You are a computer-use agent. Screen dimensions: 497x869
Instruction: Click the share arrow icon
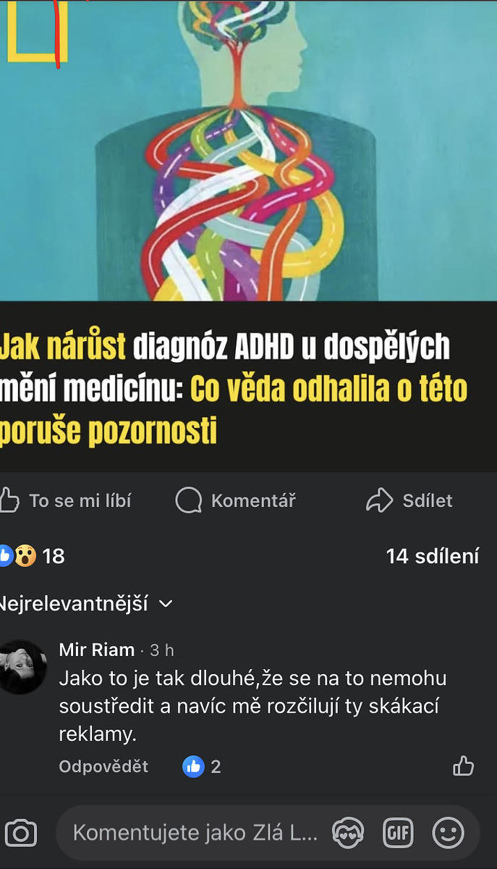point(379,500)
